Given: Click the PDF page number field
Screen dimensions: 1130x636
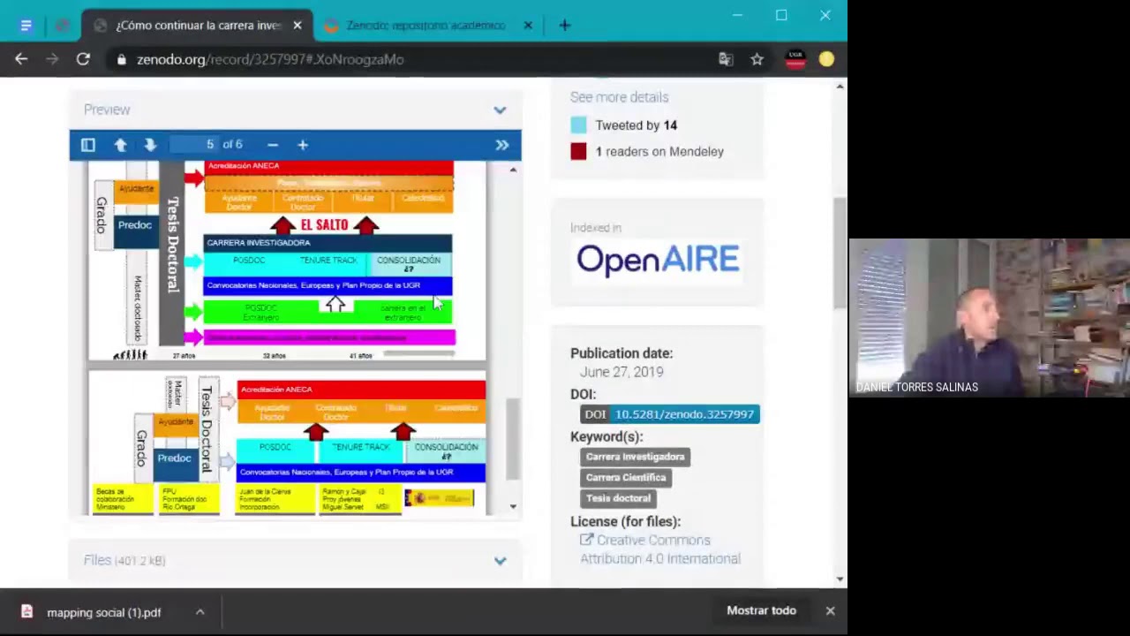Looking at the screenshot, I should pyautogui.click(x=196, y=144).
